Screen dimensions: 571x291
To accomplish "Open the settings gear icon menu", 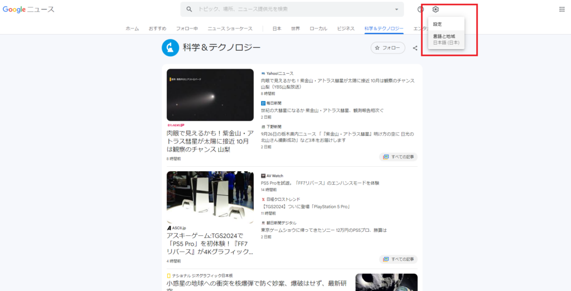I will [x=435, y=9].
